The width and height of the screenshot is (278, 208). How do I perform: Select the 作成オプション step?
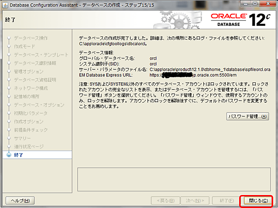[x=29, y=122]
